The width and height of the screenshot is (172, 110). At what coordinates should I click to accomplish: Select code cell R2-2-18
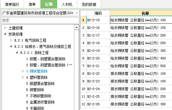[98, 43]
